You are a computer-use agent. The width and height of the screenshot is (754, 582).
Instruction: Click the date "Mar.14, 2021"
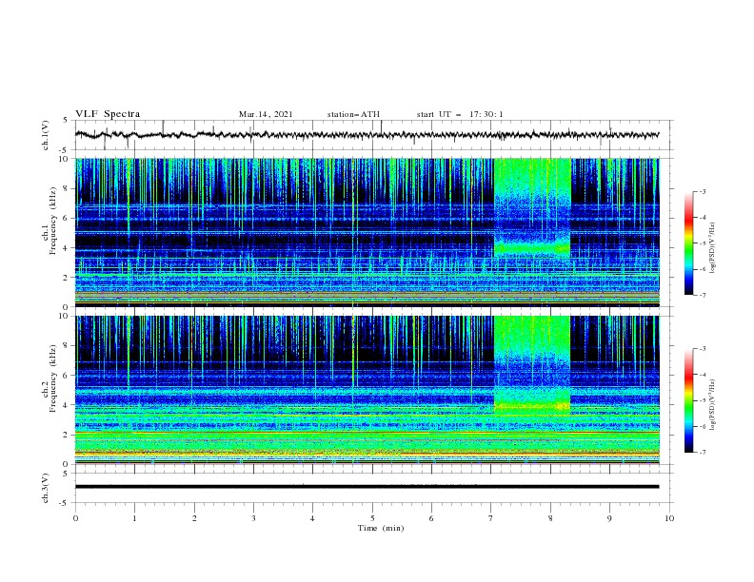(266, 114)
